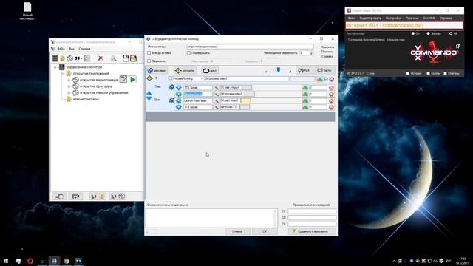Open 'Справка' menu in the command tree window
The height and width of the screenshot is (266, 473).
coord(84,49)
